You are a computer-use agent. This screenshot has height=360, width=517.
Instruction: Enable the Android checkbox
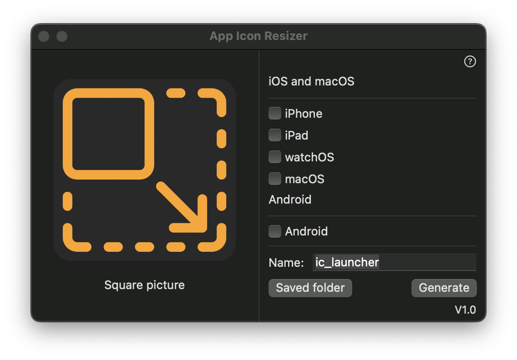point(275,231)
